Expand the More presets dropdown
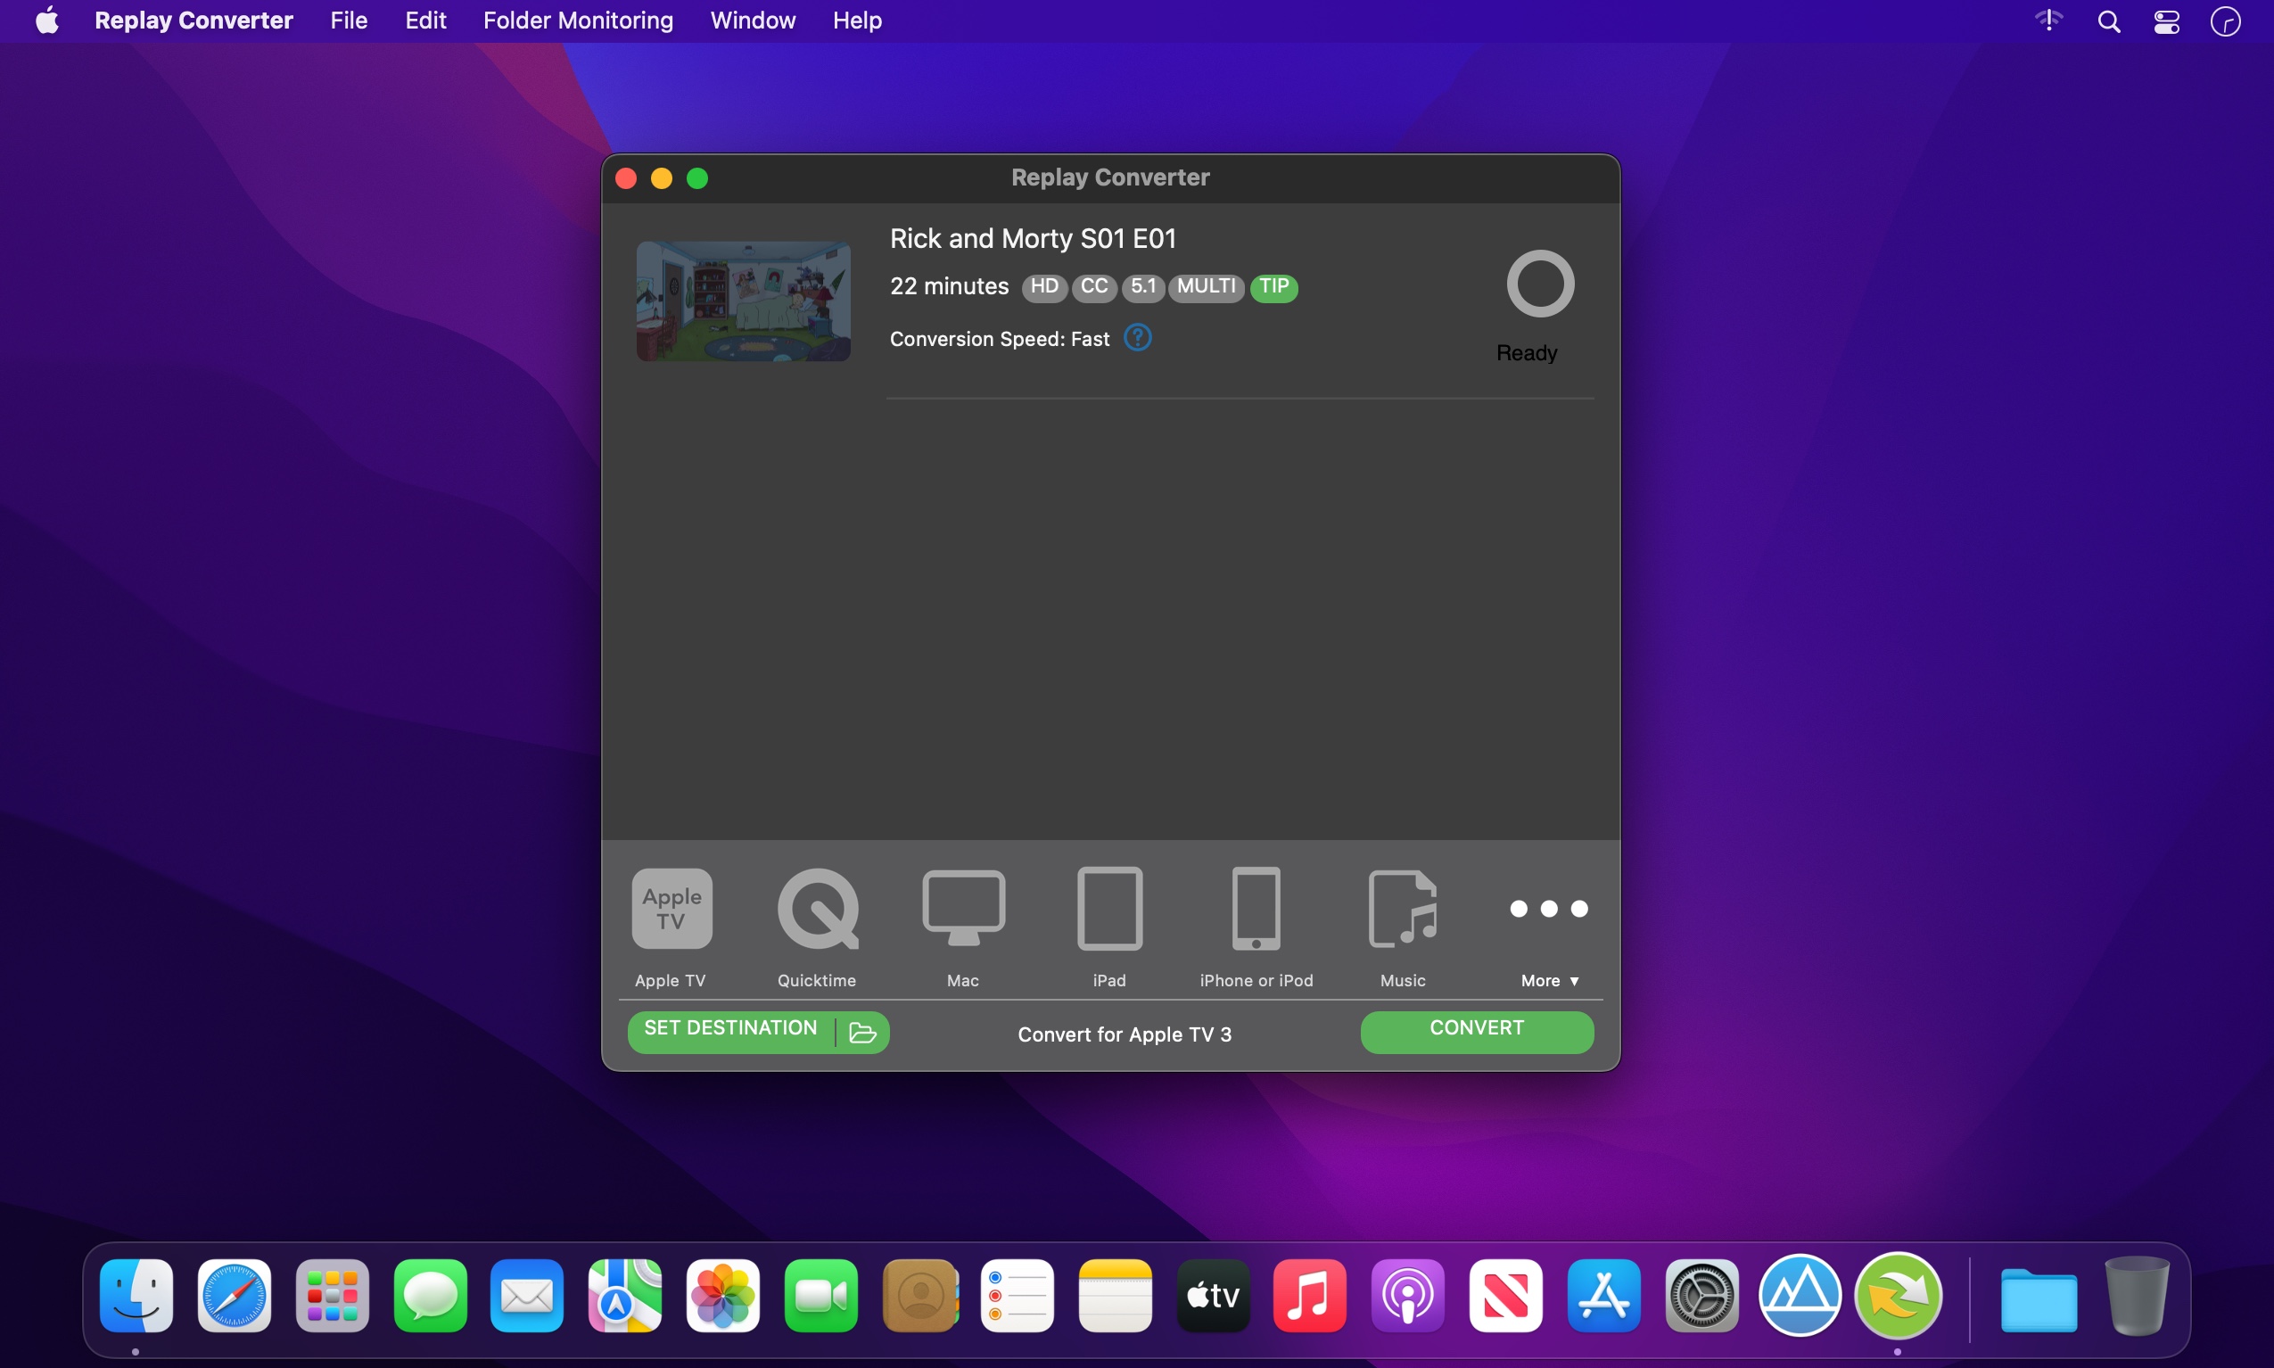 1550,981
